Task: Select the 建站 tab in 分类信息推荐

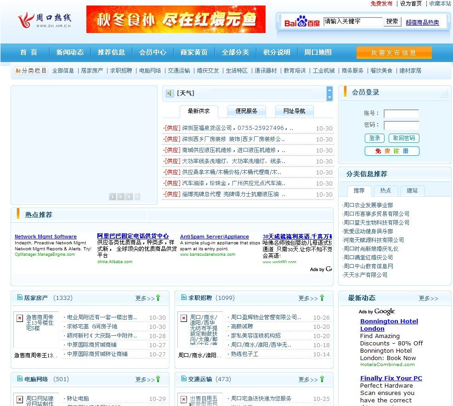Action: 412,191
